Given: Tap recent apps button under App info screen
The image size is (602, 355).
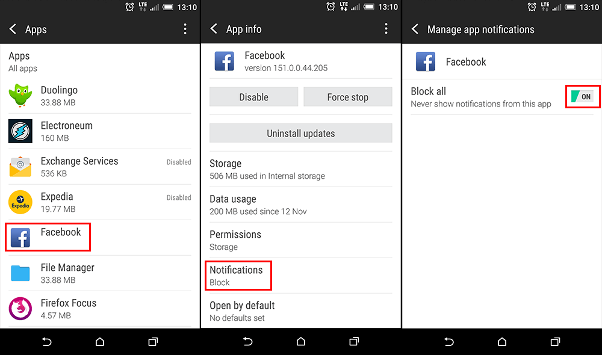Looking at the screenshot, I should point(354,342).
